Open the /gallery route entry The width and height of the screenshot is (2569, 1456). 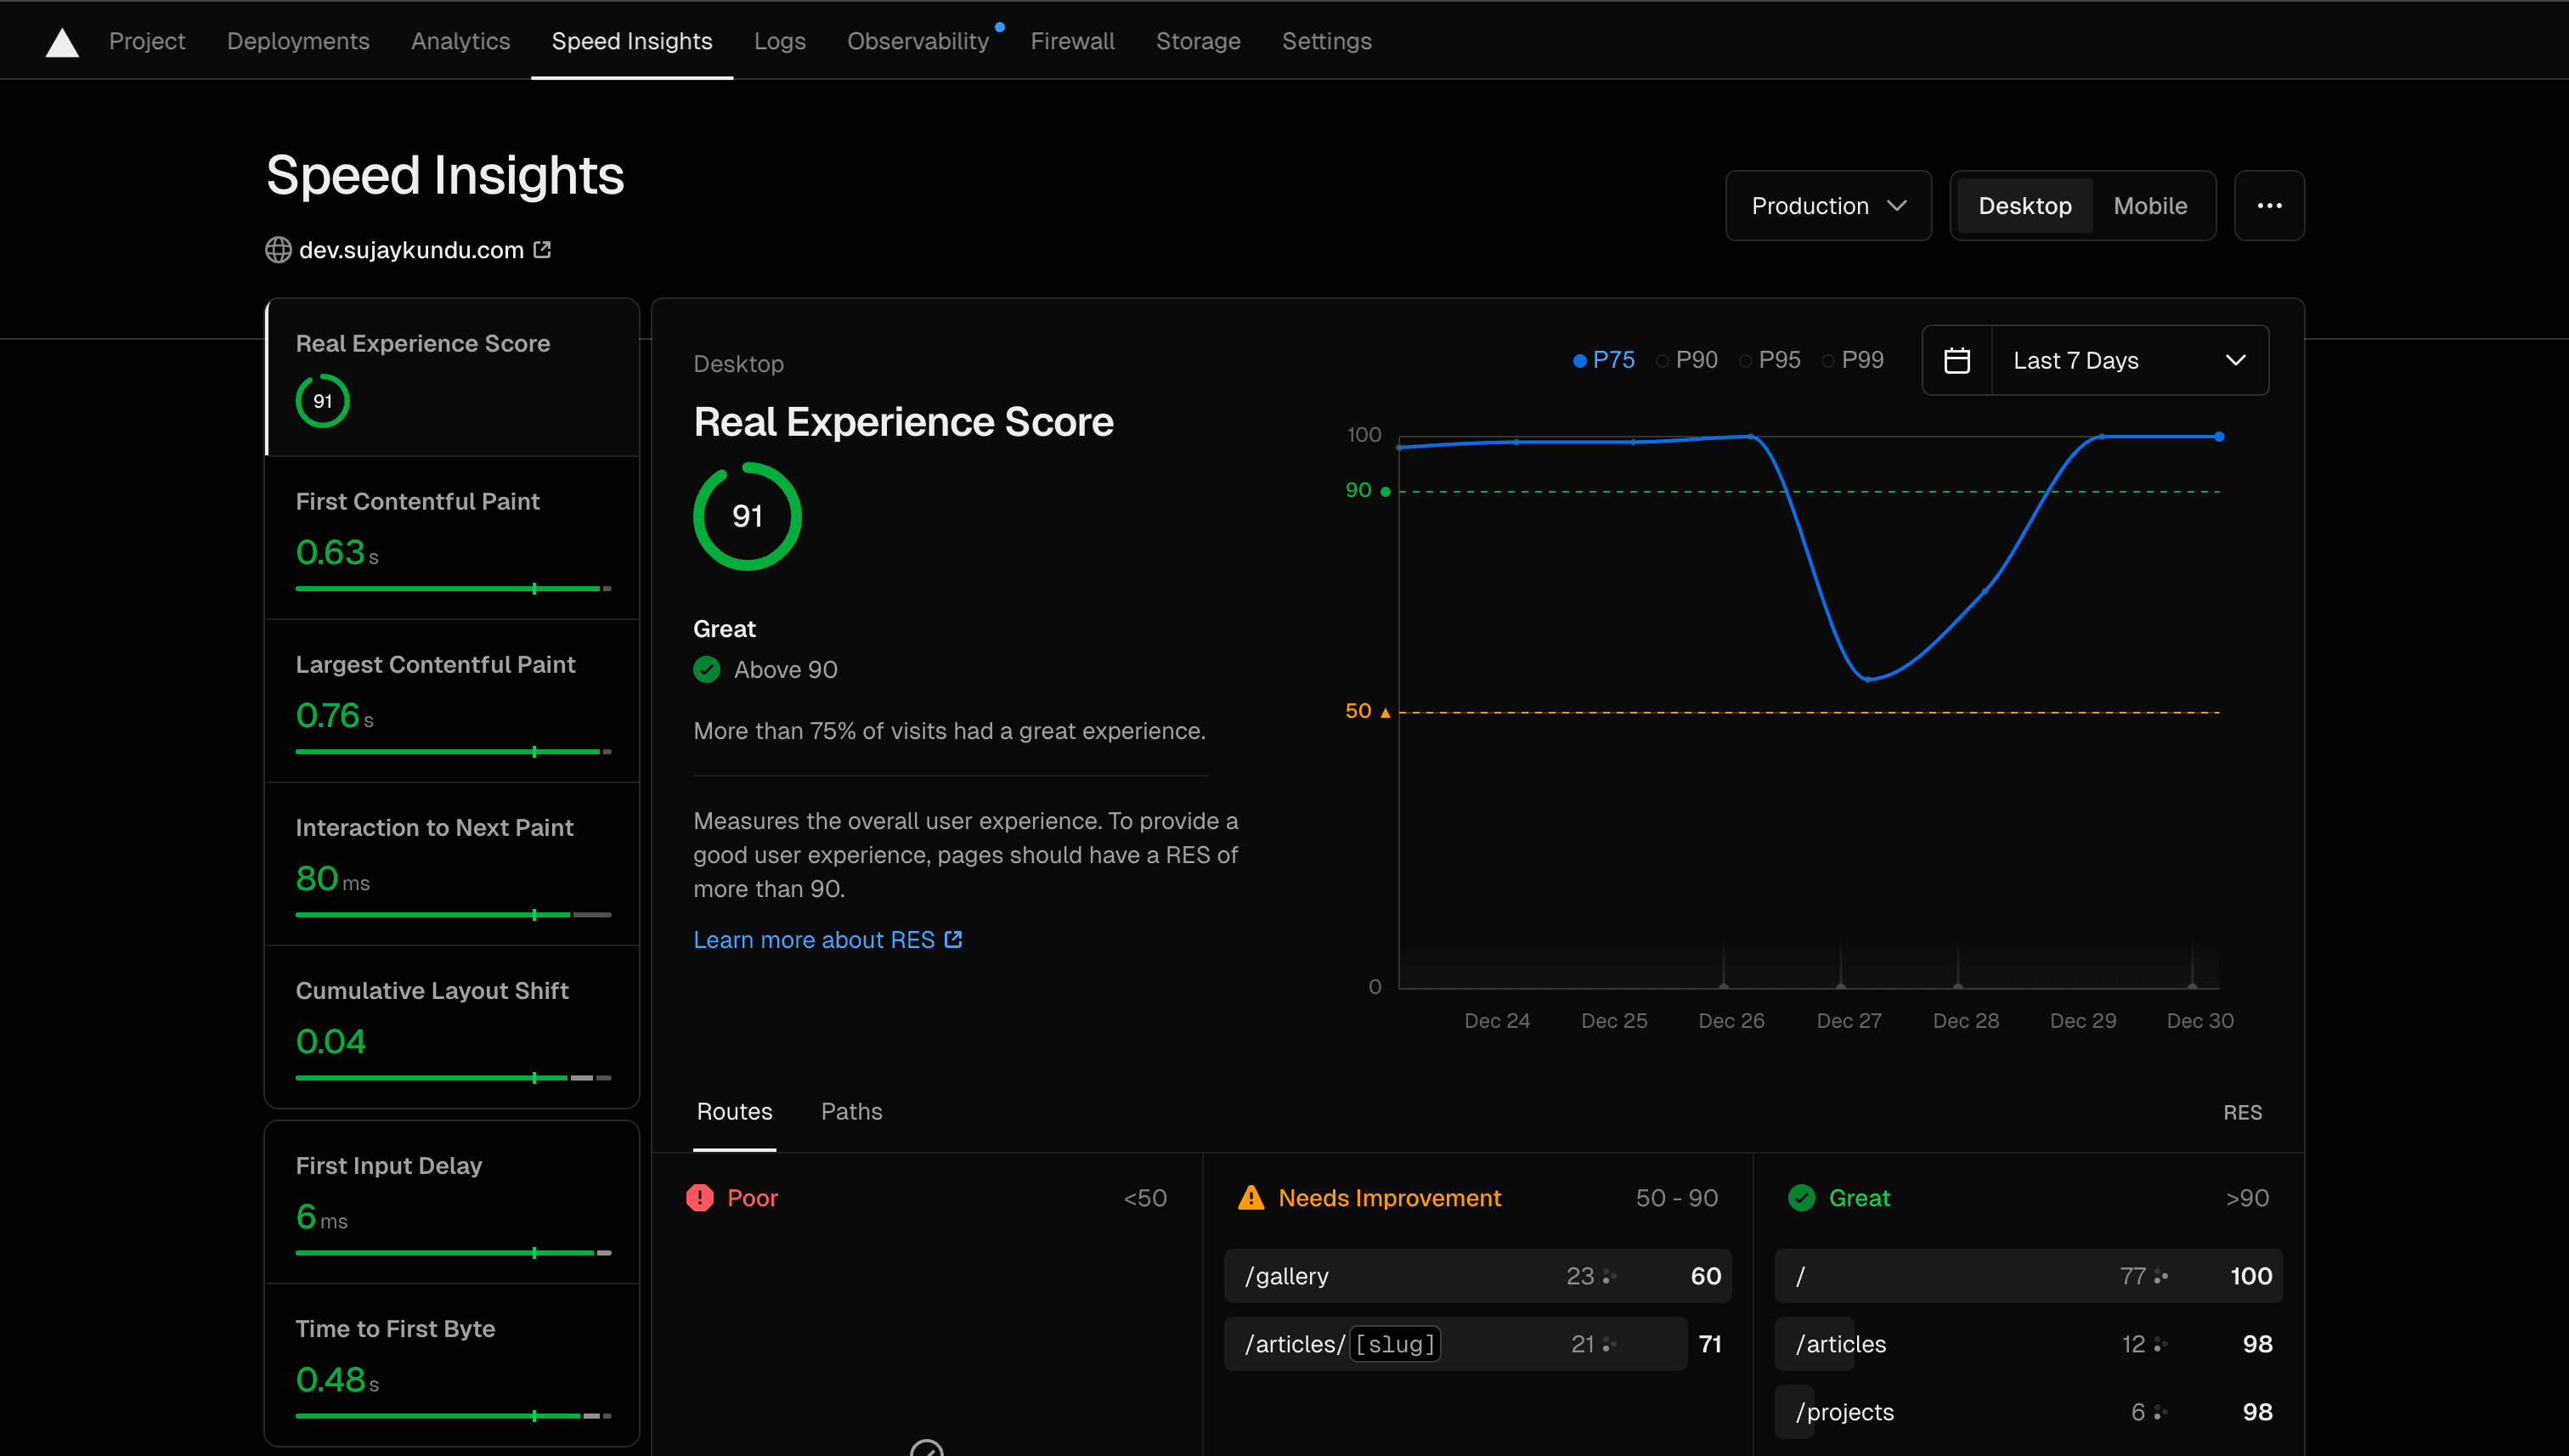[x=1478, y=1276]
